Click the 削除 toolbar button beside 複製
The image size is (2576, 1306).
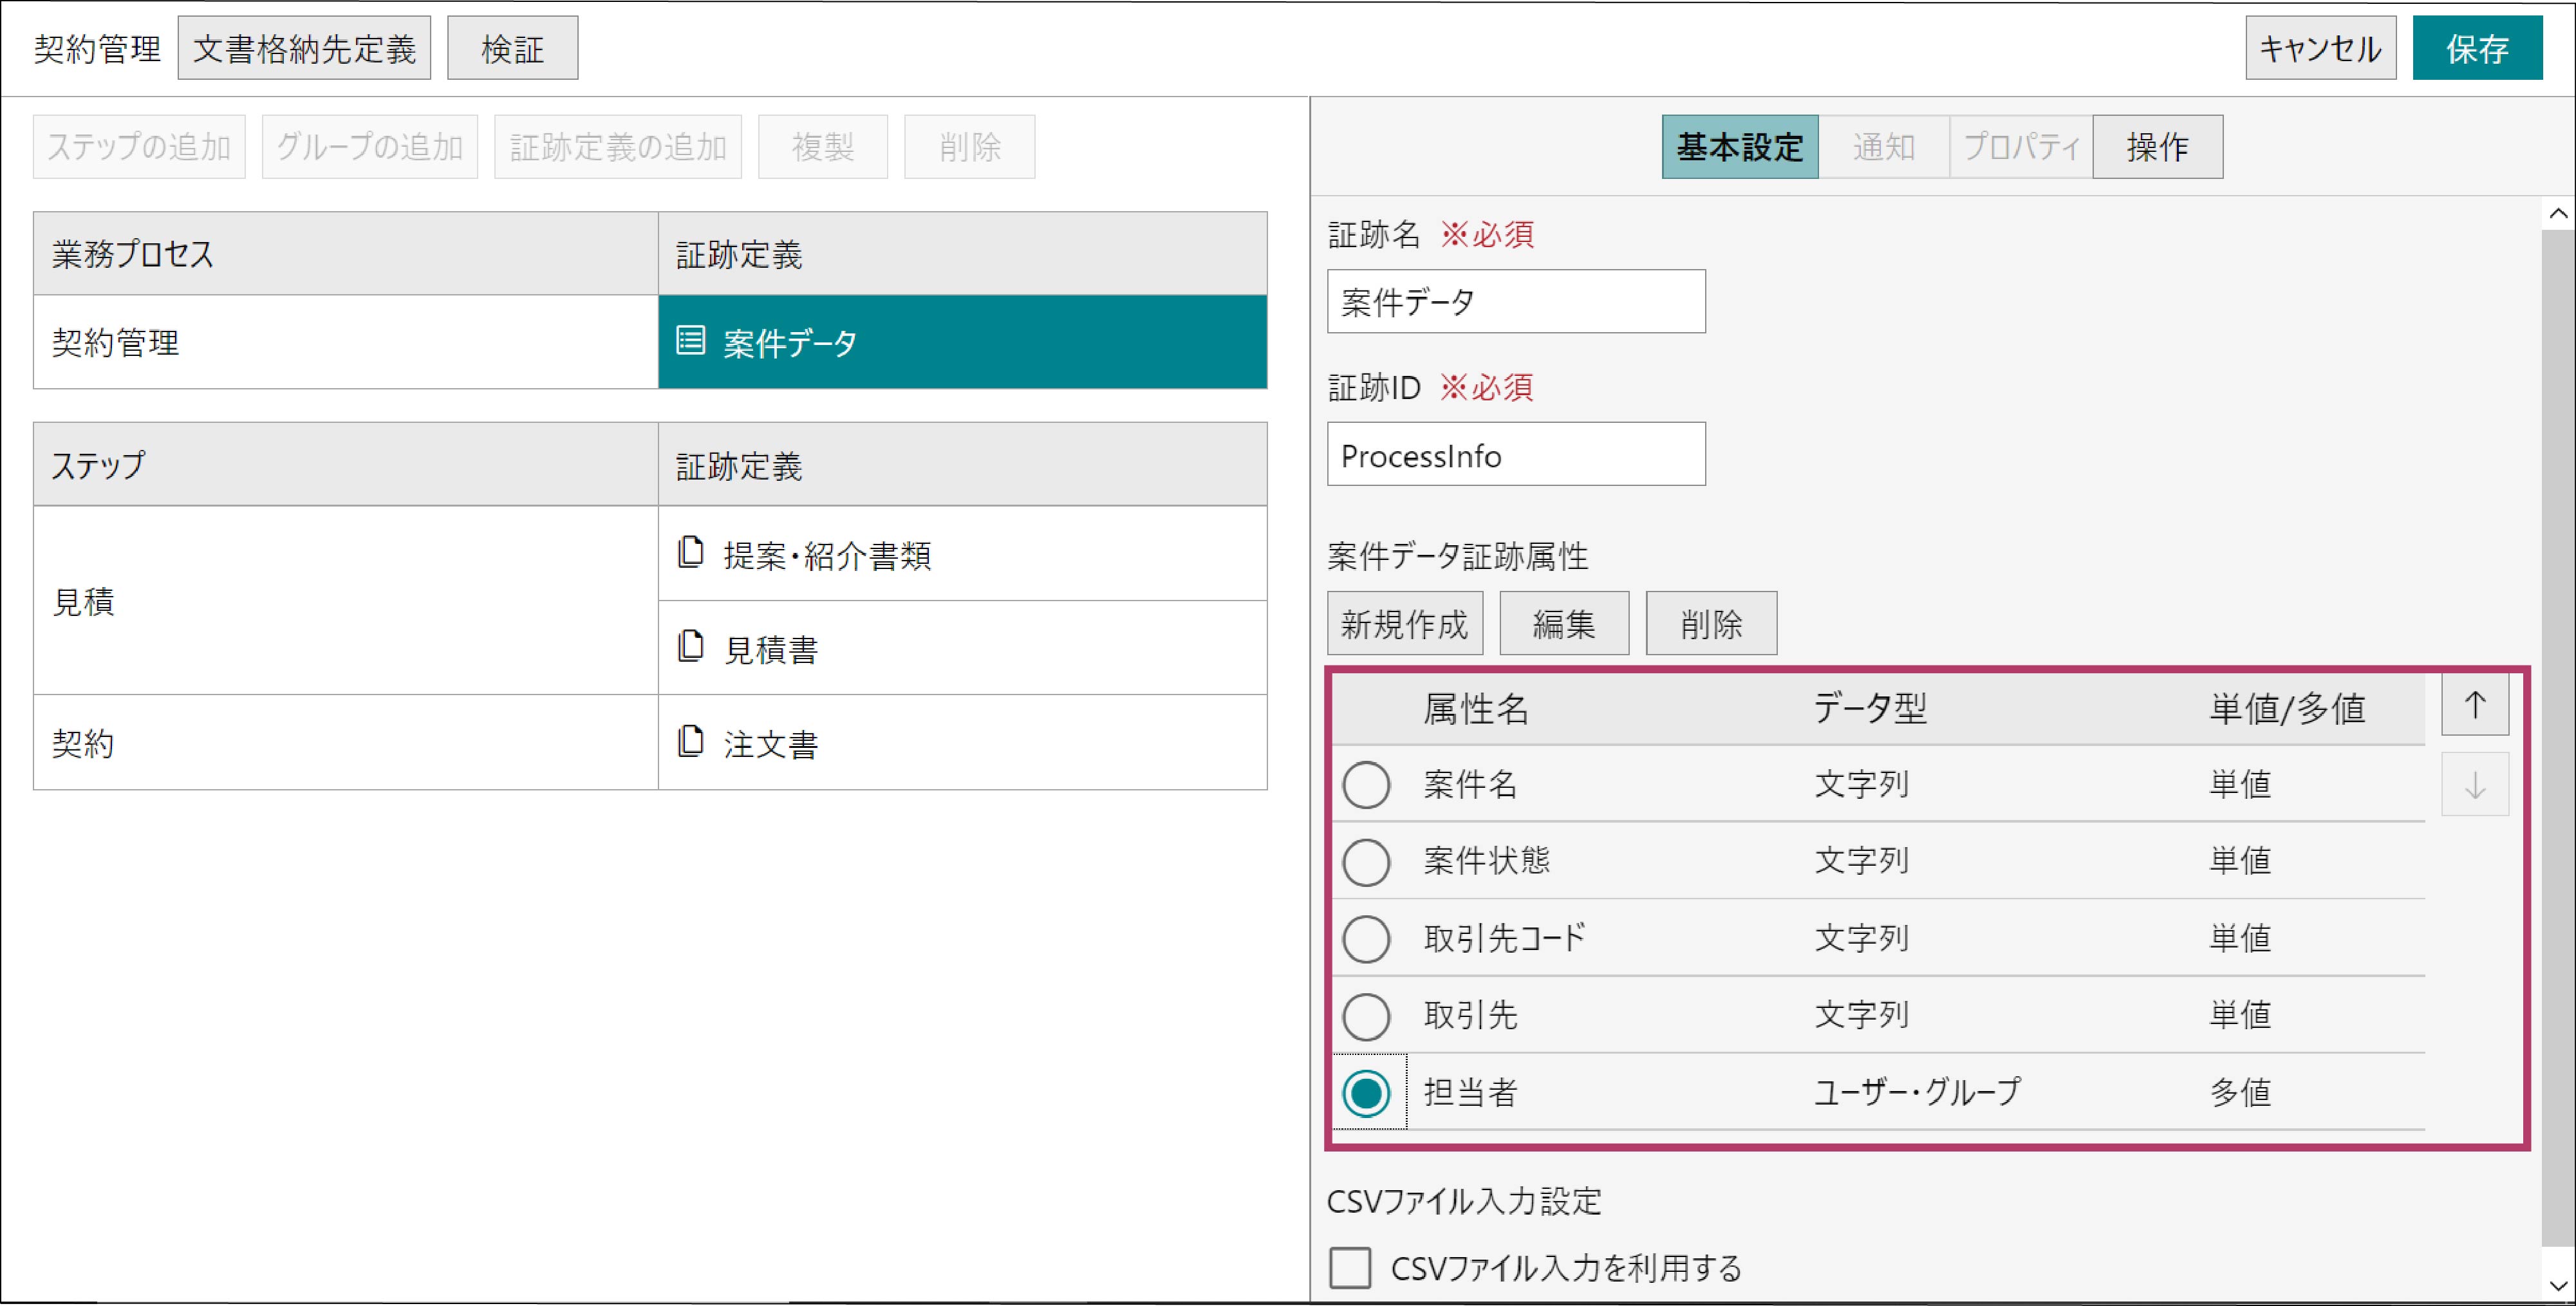[970, 147]
